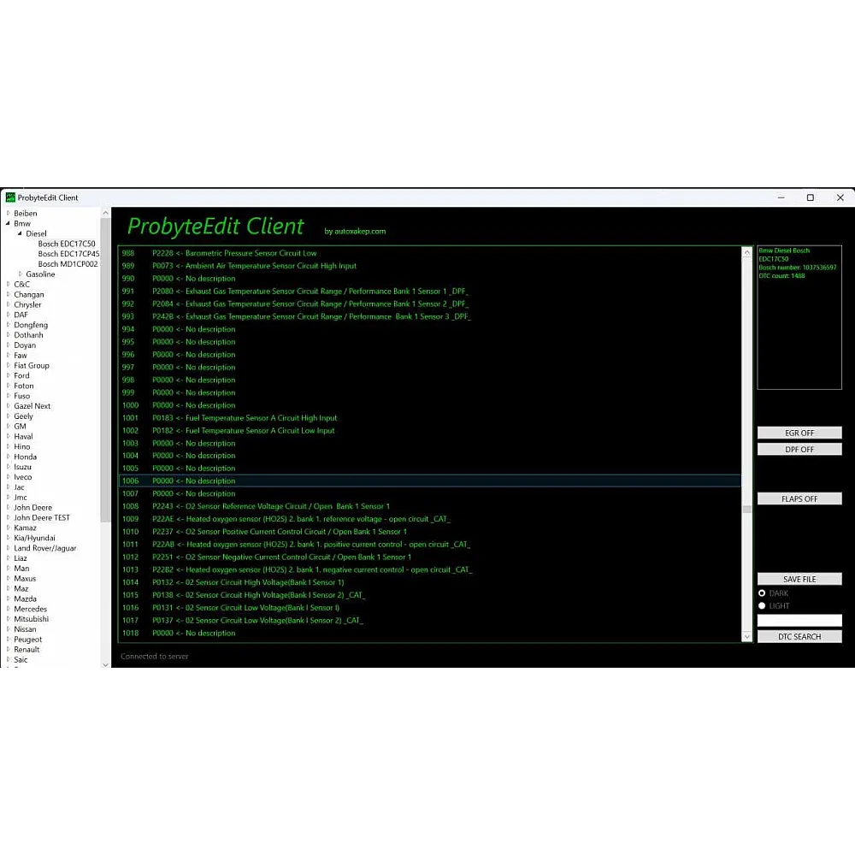
Task: Select the LIGHT theme radio button
Action: [762, 606]
